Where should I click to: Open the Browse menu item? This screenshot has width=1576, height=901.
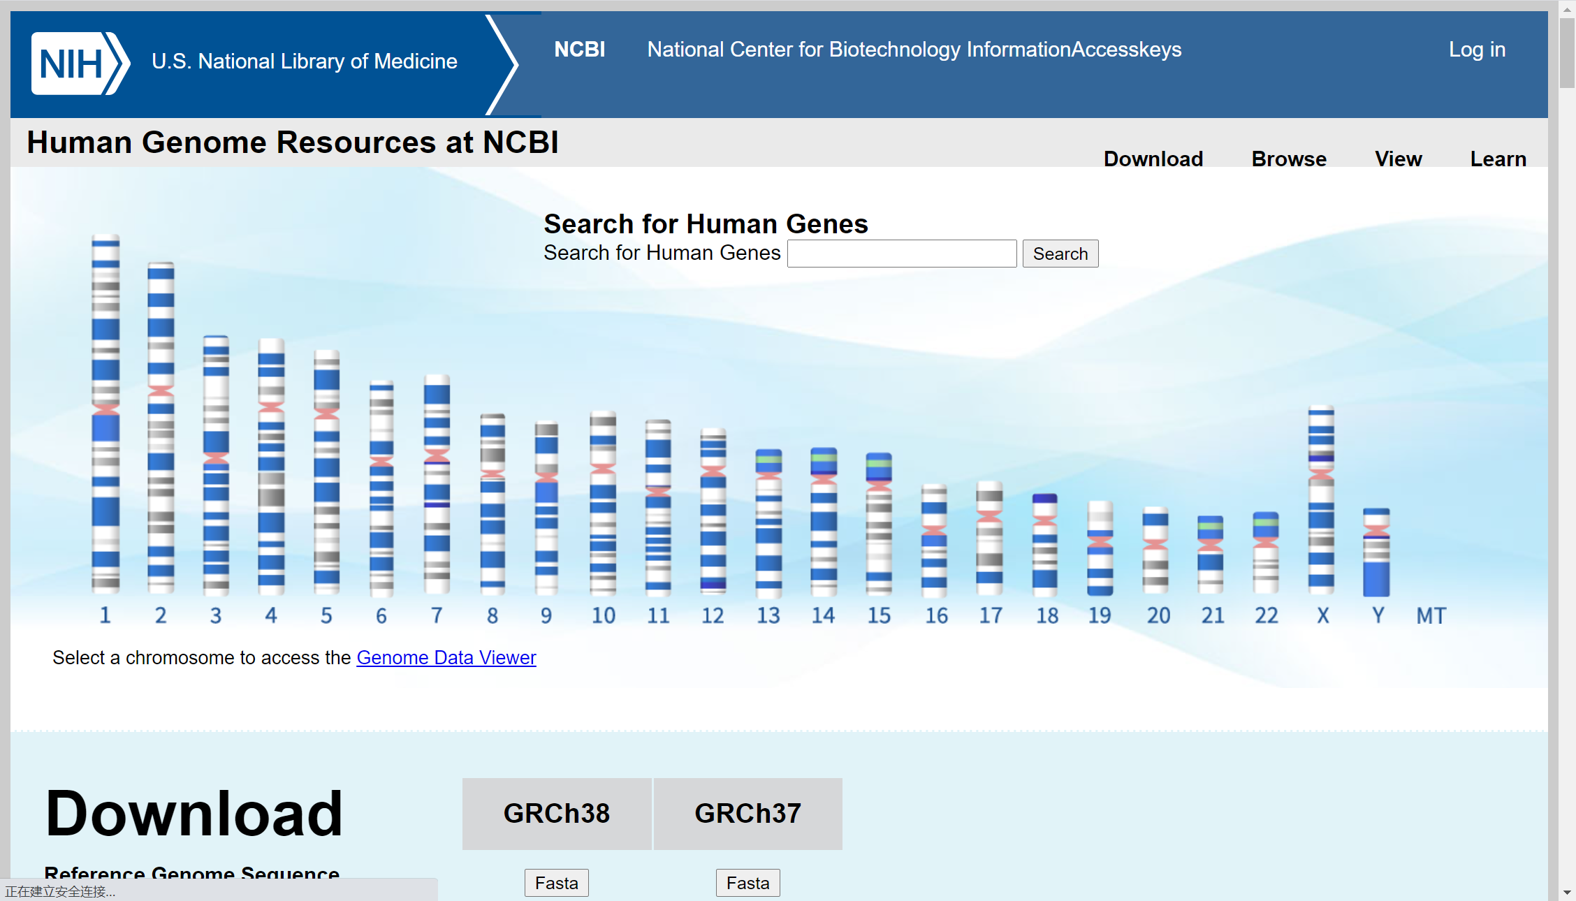[x=1289, y=159]
